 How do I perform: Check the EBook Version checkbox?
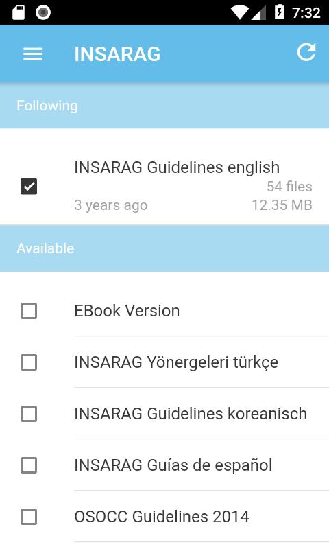[x=29, y=311]
